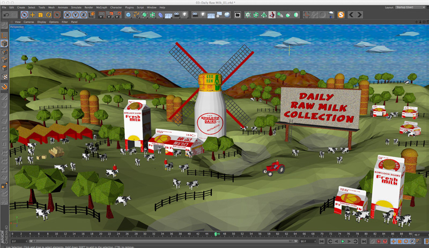Toggle scale keyframe recording
Viewport: 429px width, 248px height.
(400, 242)
